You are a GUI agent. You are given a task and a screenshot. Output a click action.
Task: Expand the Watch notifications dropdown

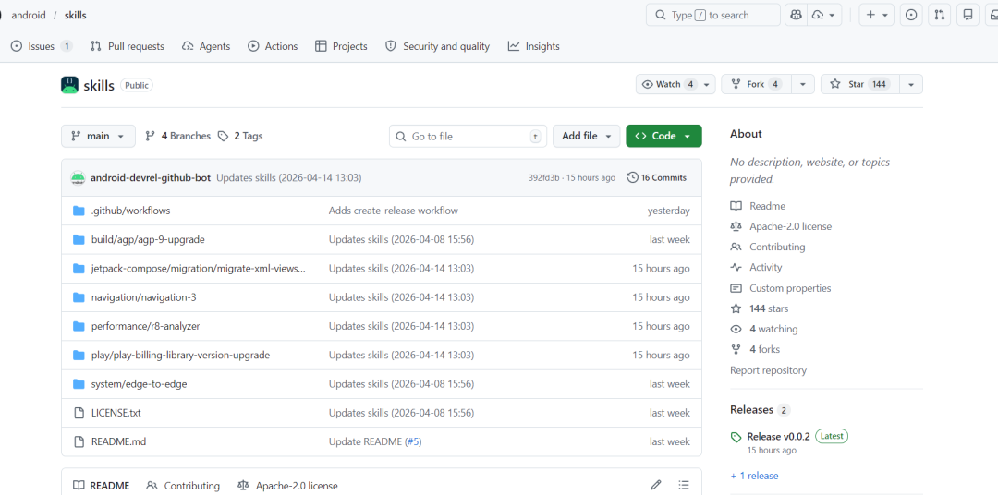(675, 84)
